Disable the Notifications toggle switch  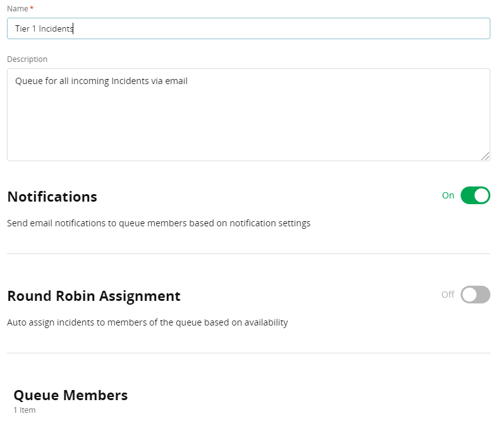pos(475,195)
